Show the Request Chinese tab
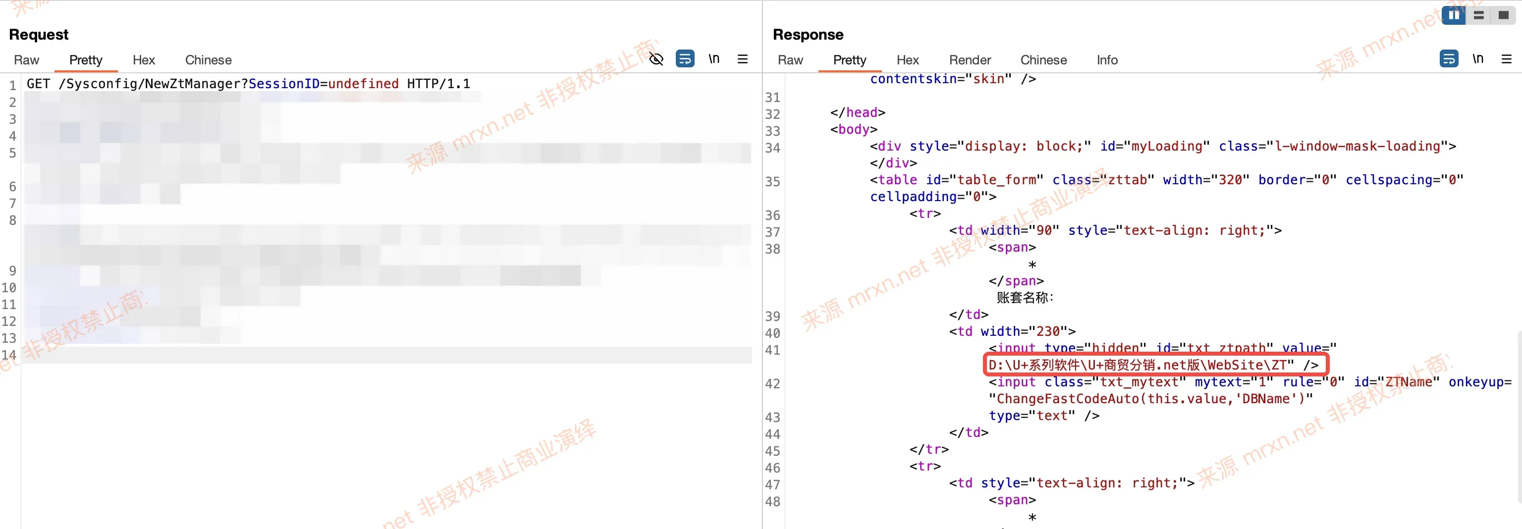The image size is (1522, 529). (x=209, y=60)
